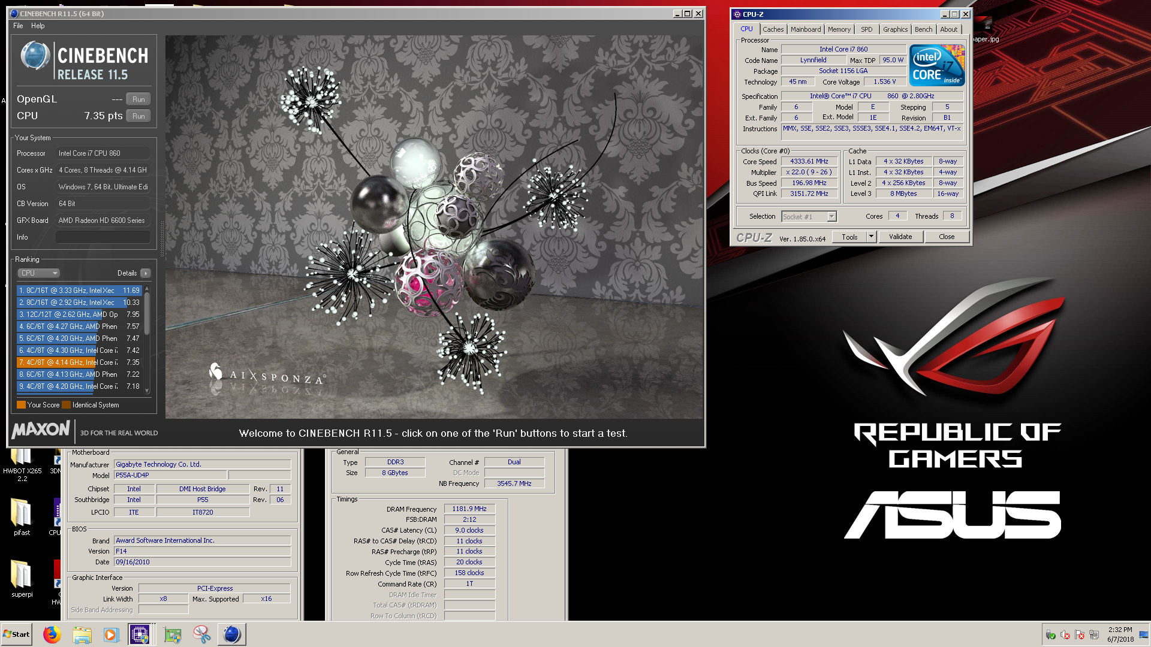
Task: Run the CPU benchmark
Action: (x=138, y=116)
